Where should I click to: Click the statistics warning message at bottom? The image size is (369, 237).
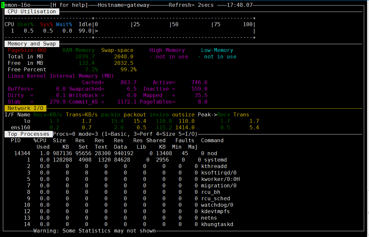(95, 231)
